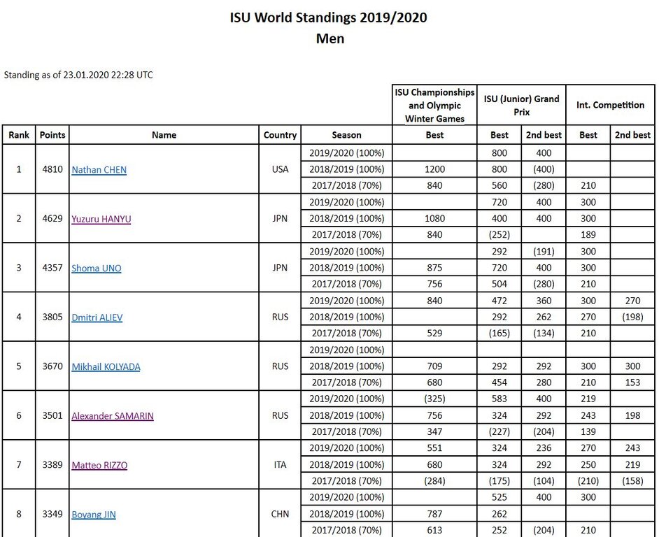Select the Name column header
659x537 pixels.
164,135
